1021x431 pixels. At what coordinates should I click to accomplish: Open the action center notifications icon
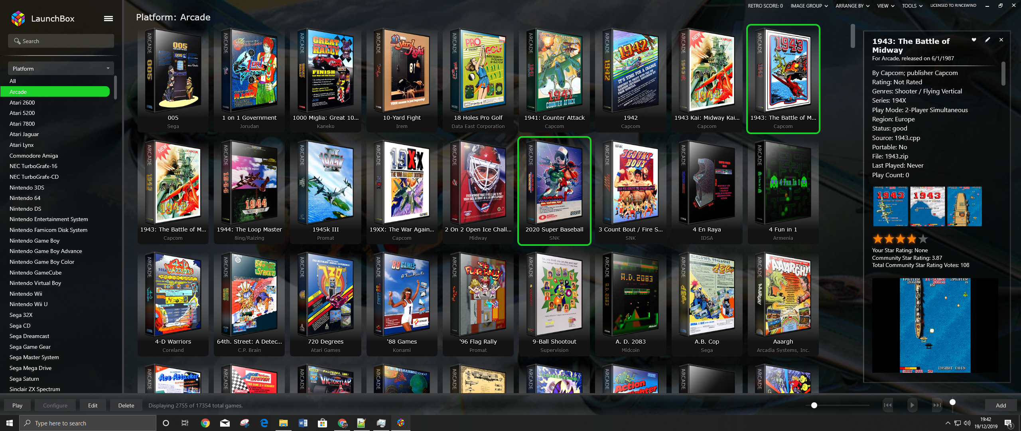click(x=1009, y=423)
